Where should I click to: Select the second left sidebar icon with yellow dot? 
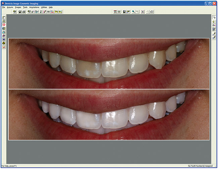click(4, 21)
